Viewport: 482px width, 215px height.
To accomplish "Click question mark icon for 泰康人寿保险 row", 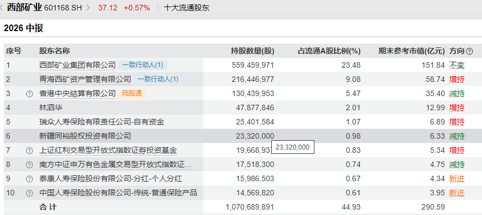I will (29, 179).
